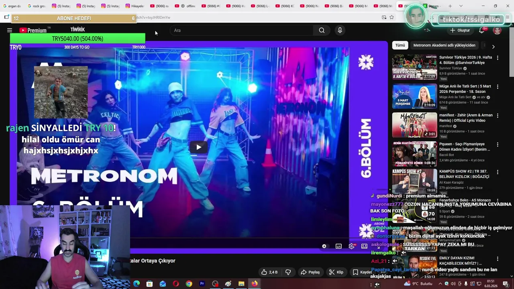This screenshot has height=289, width=514.
Task: Dislike the video
Action: click(288, 272)
